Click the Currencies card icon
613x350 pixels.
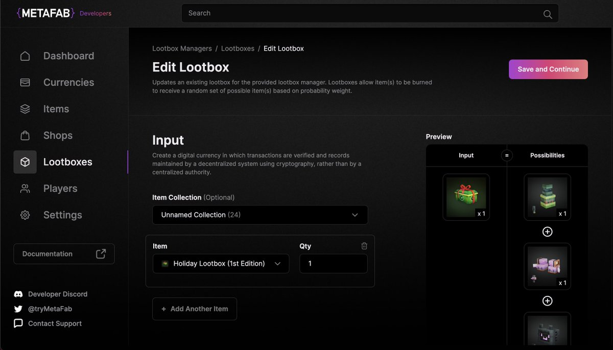[x=25, y=82]
